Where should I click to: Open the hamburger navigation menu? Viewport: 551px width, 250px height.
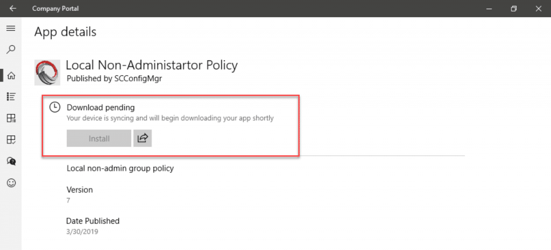click(11, 28)
